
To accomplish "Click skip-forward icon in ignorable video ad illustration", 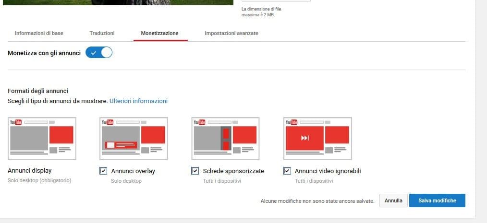I will coord(305,138).
